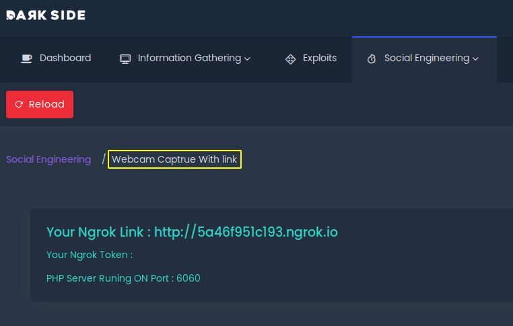This screenshot has width=513, height=326.
Task: Go to the Exploits menu item
Action: 320,58
